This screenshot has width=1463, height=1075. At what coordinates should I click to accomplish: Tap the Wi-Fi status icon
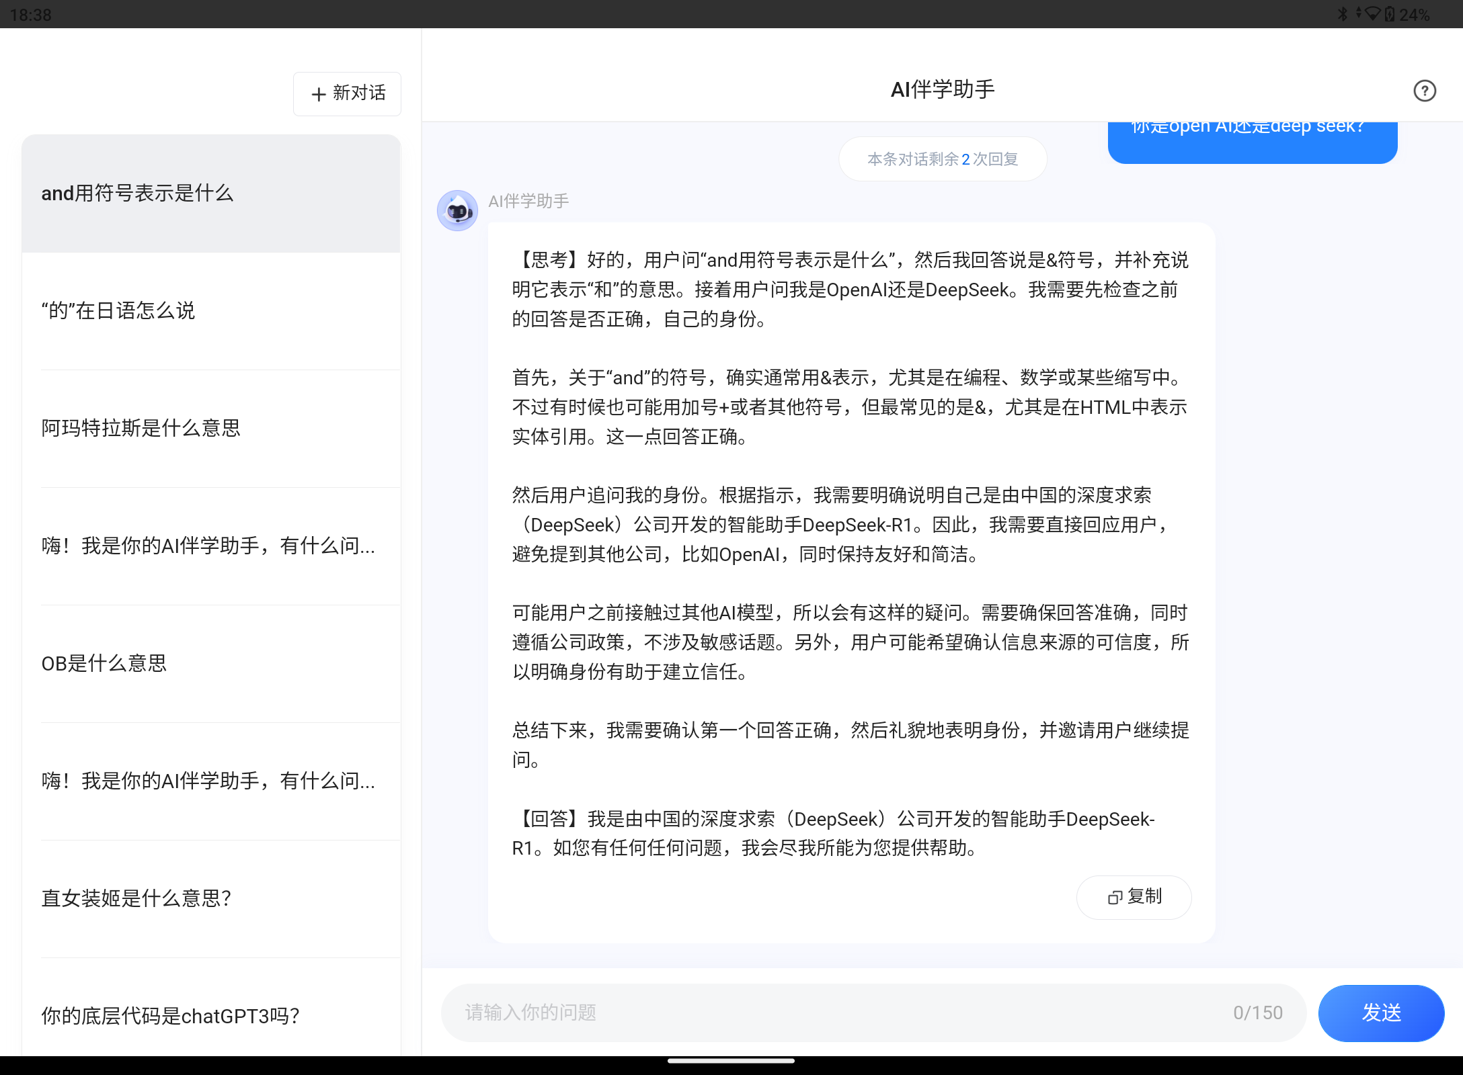coord(1372,13)
